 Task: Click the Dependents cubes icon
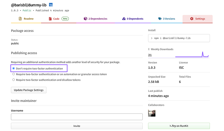point(124,18)
